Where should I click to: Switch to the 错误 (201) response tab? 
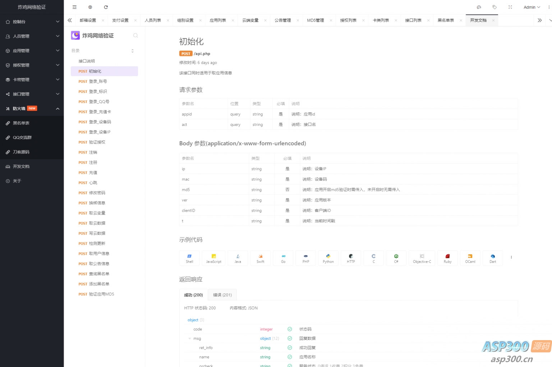[x=222, y=295]
